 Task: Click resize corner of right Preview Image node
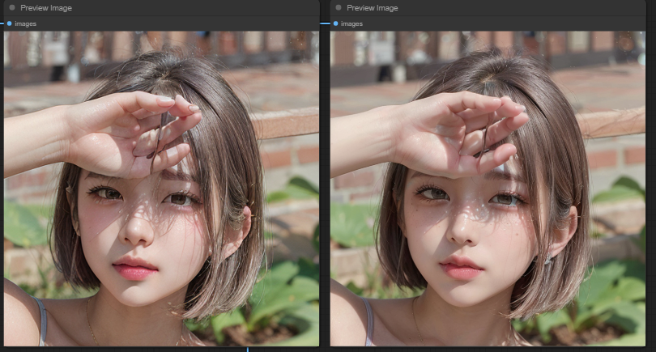[643, 346]
